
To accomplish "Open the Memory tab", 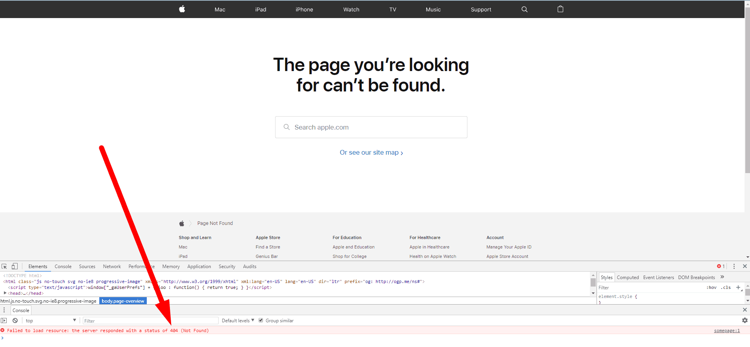I will [x=171, y=267].
